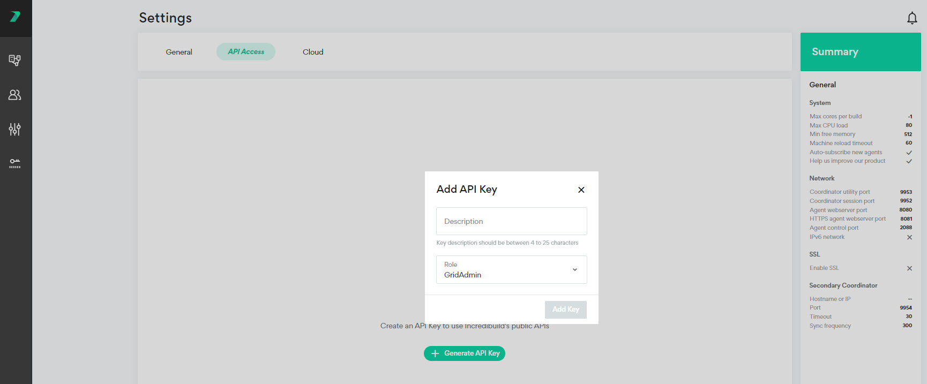Viewport: 927px width, 384px height.
Task: Switch to the Cloud tab
Action: [313, 52]
